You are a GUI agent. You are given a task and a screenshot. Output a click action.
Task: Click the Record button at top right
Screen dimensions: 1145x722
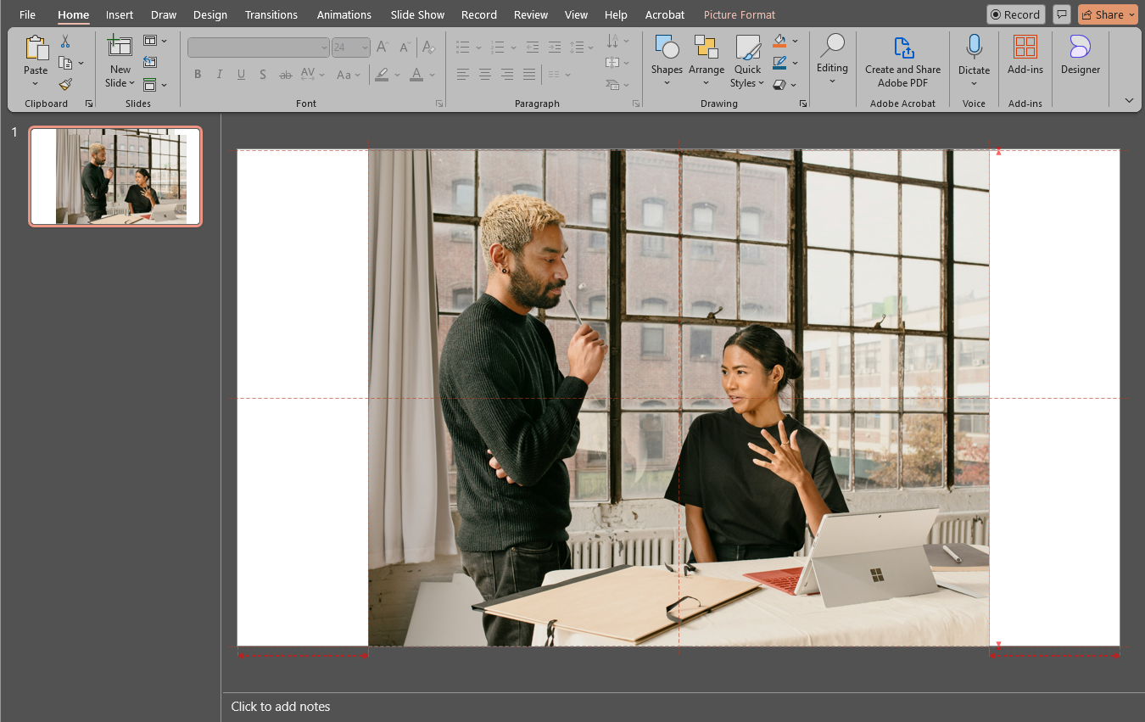pyautogui.click(x=1016, y=14)
